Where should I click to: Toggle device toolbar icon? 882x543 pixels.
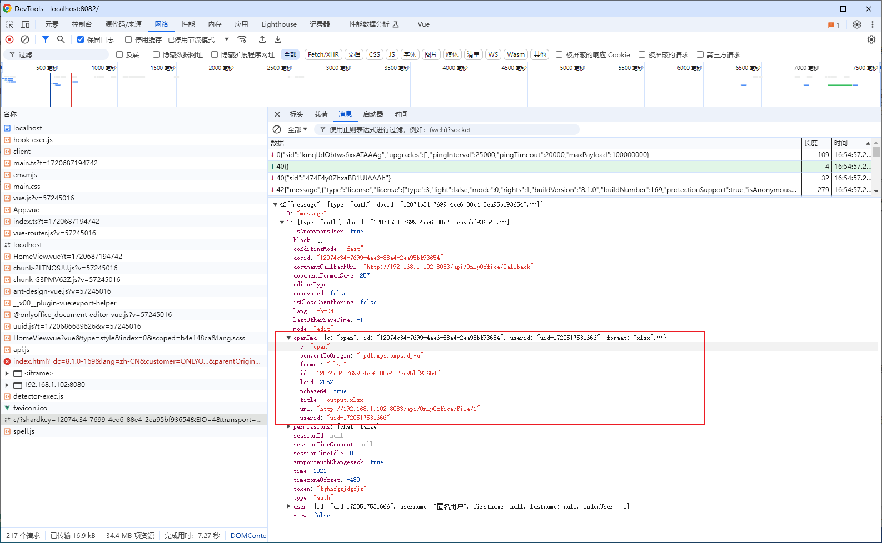(26, 24)
